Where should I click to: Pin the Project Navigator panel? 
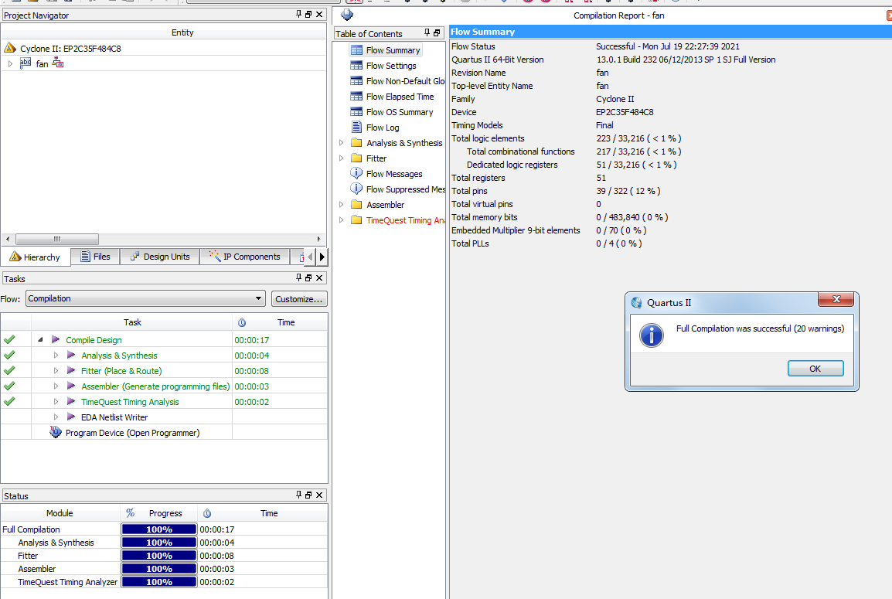(x=299, y=15)
